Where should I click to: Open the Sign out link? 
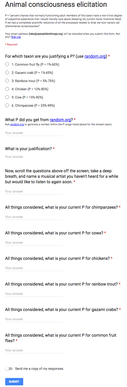point(16,37)
